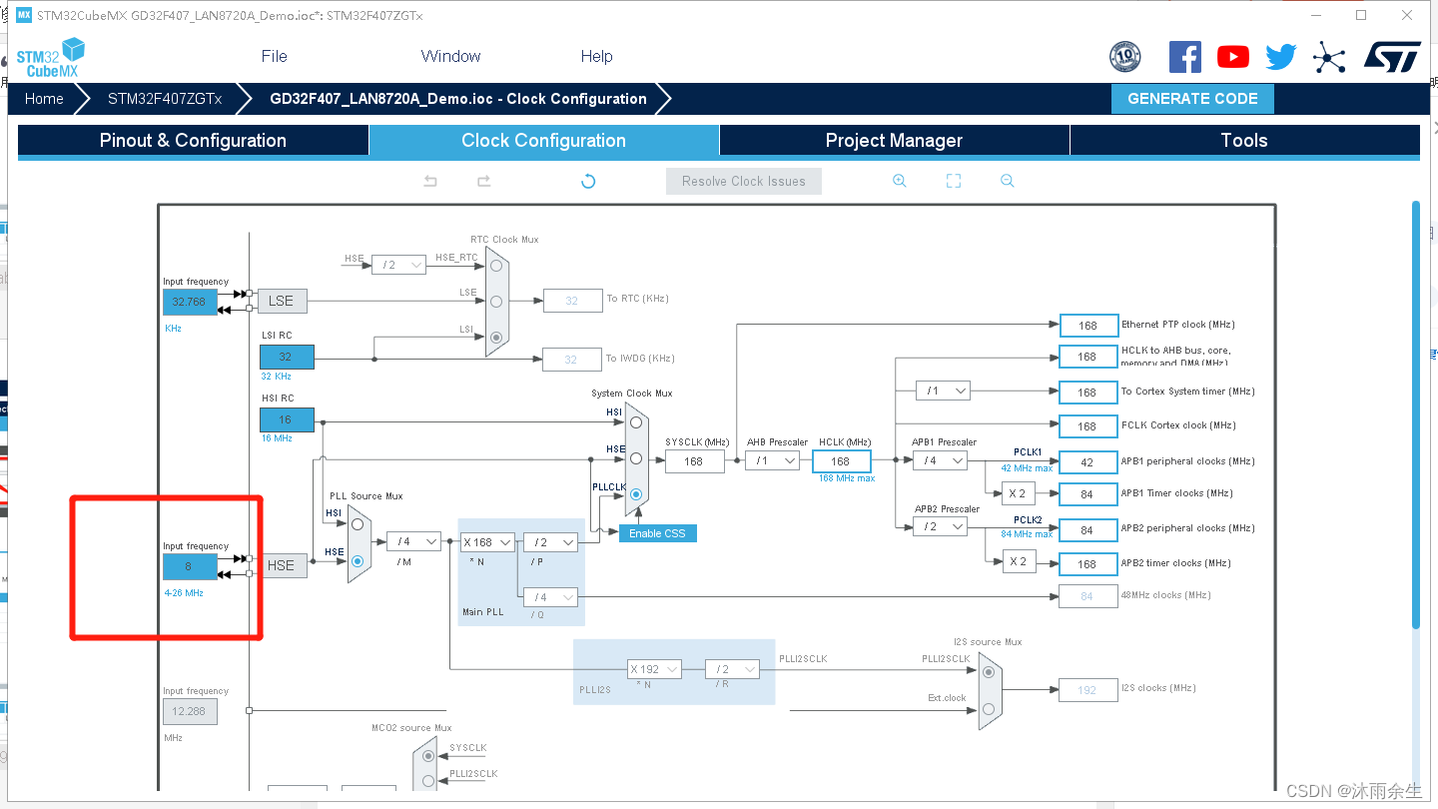Click the undo arrow icon
The height and width of the screenshot is (809, 1438).
[x=430, y=181]
